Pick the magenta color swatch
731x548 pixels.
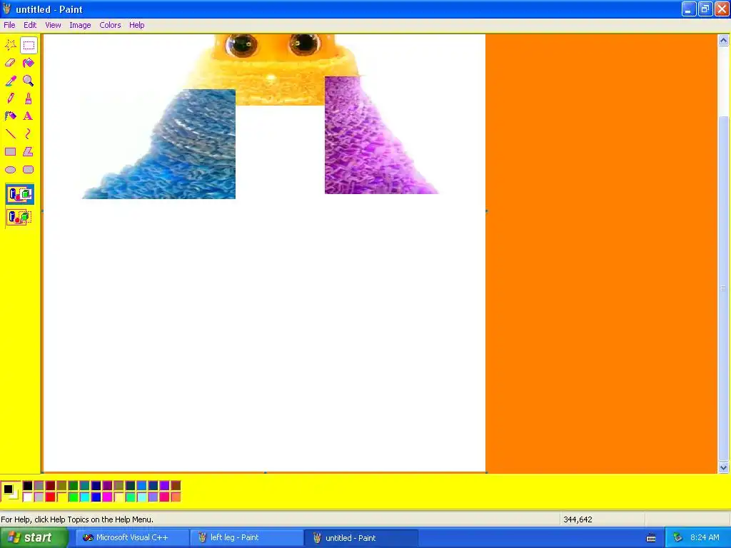click(x=107, y=497)
